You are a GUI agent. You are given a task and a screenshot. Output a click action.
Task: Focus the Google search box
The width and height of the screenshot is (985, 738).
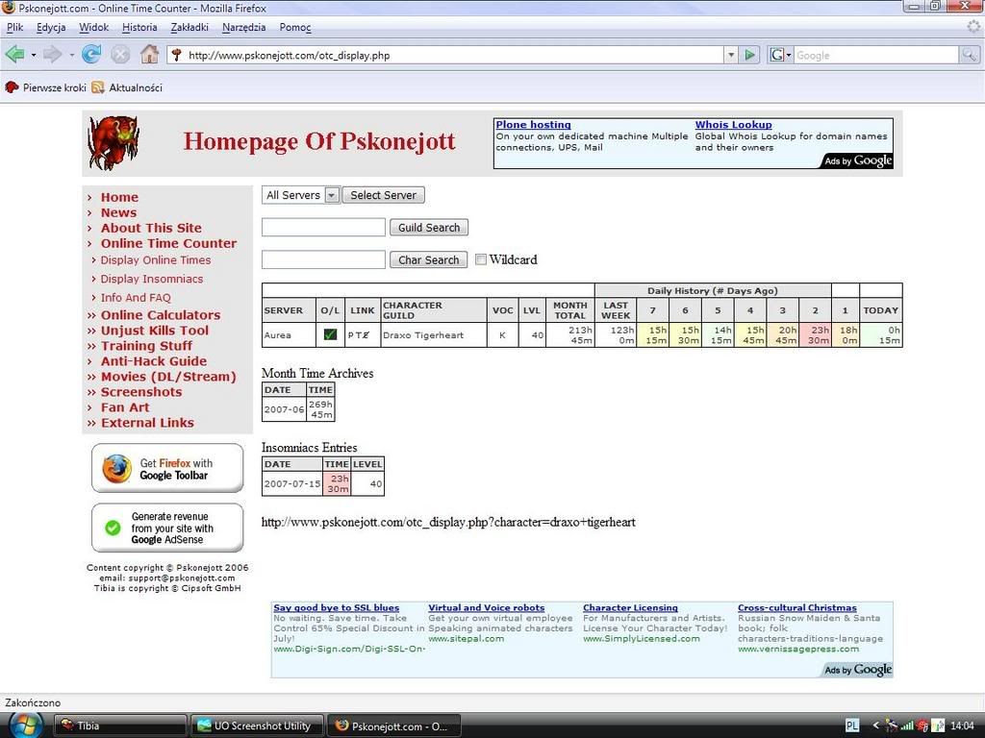[x=876, y=55]
